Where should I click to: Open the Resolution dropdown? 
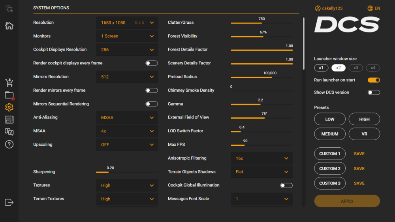[127, 23]
